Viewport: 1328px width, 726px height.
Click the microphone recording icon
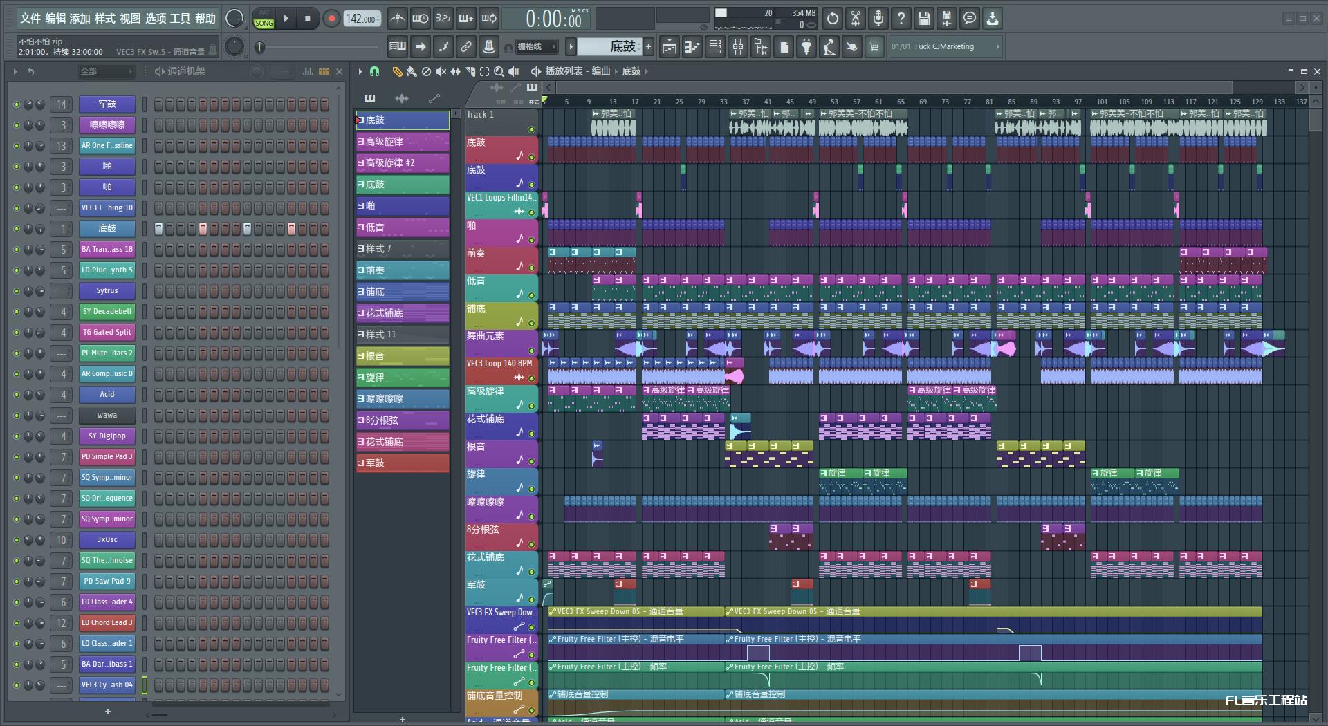pos(878,19)
